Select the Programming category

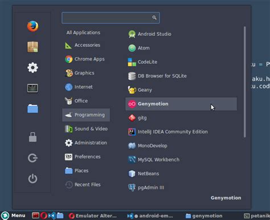coord(86,115)
